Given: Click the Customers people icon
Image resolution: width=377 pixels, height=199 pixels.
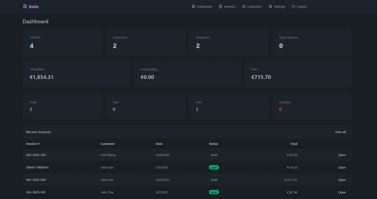Looking at the screenshot, I should [244, 7].
